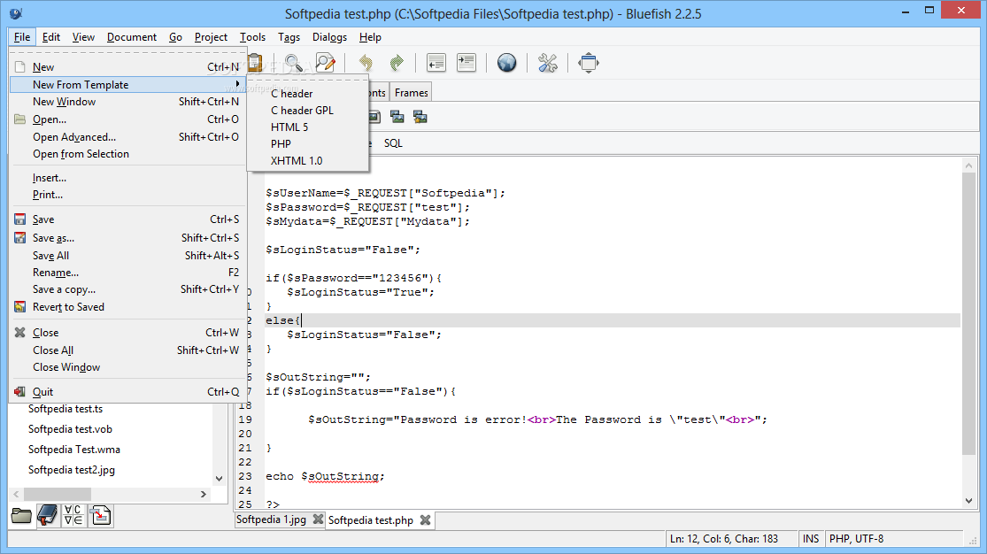Open the Document menu
The height and width of the screenshot is (554, 987).
click(x=132, y=37)
